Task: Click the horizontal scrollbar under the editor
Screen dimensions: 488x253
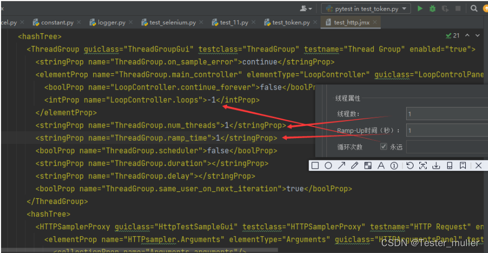Action: click(139, 250)
